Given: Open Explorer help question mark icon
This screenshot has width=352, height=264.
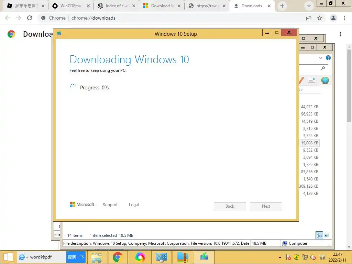Looking at the screenshot, I should pos(328,58).
